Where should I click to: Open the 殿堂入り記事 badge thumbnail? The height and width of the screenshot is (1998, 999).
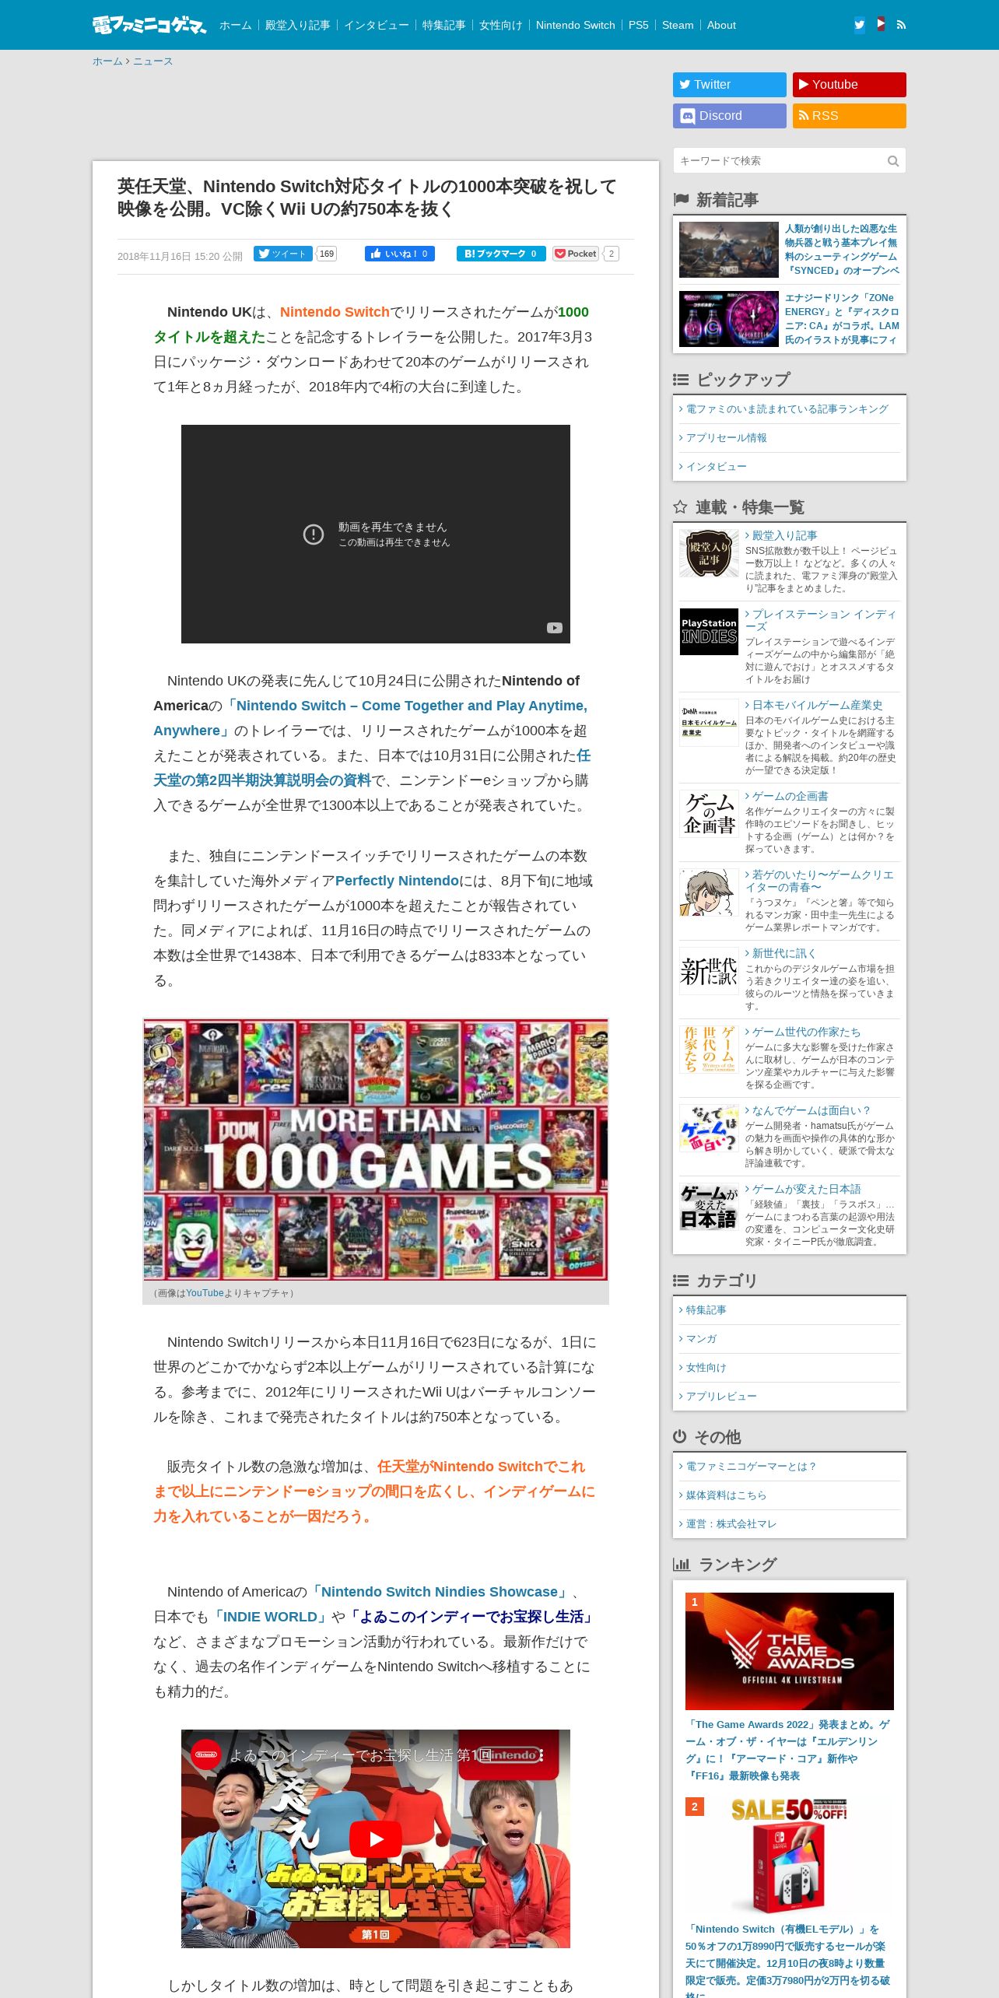[x=709, y=553]
